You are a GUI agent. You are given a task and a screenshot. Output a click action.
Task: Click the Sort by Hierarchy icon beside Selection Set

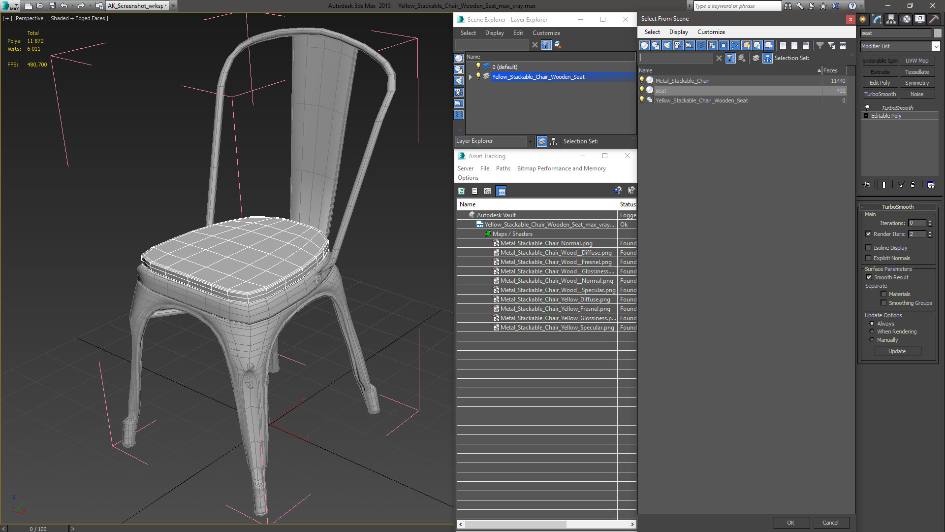pos(768,58)
